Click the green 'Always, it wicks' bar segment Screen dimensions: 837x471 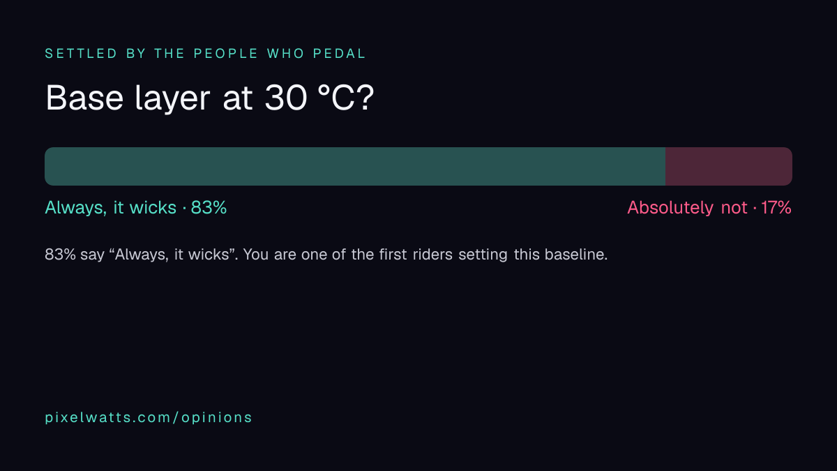tap(355, 166)
